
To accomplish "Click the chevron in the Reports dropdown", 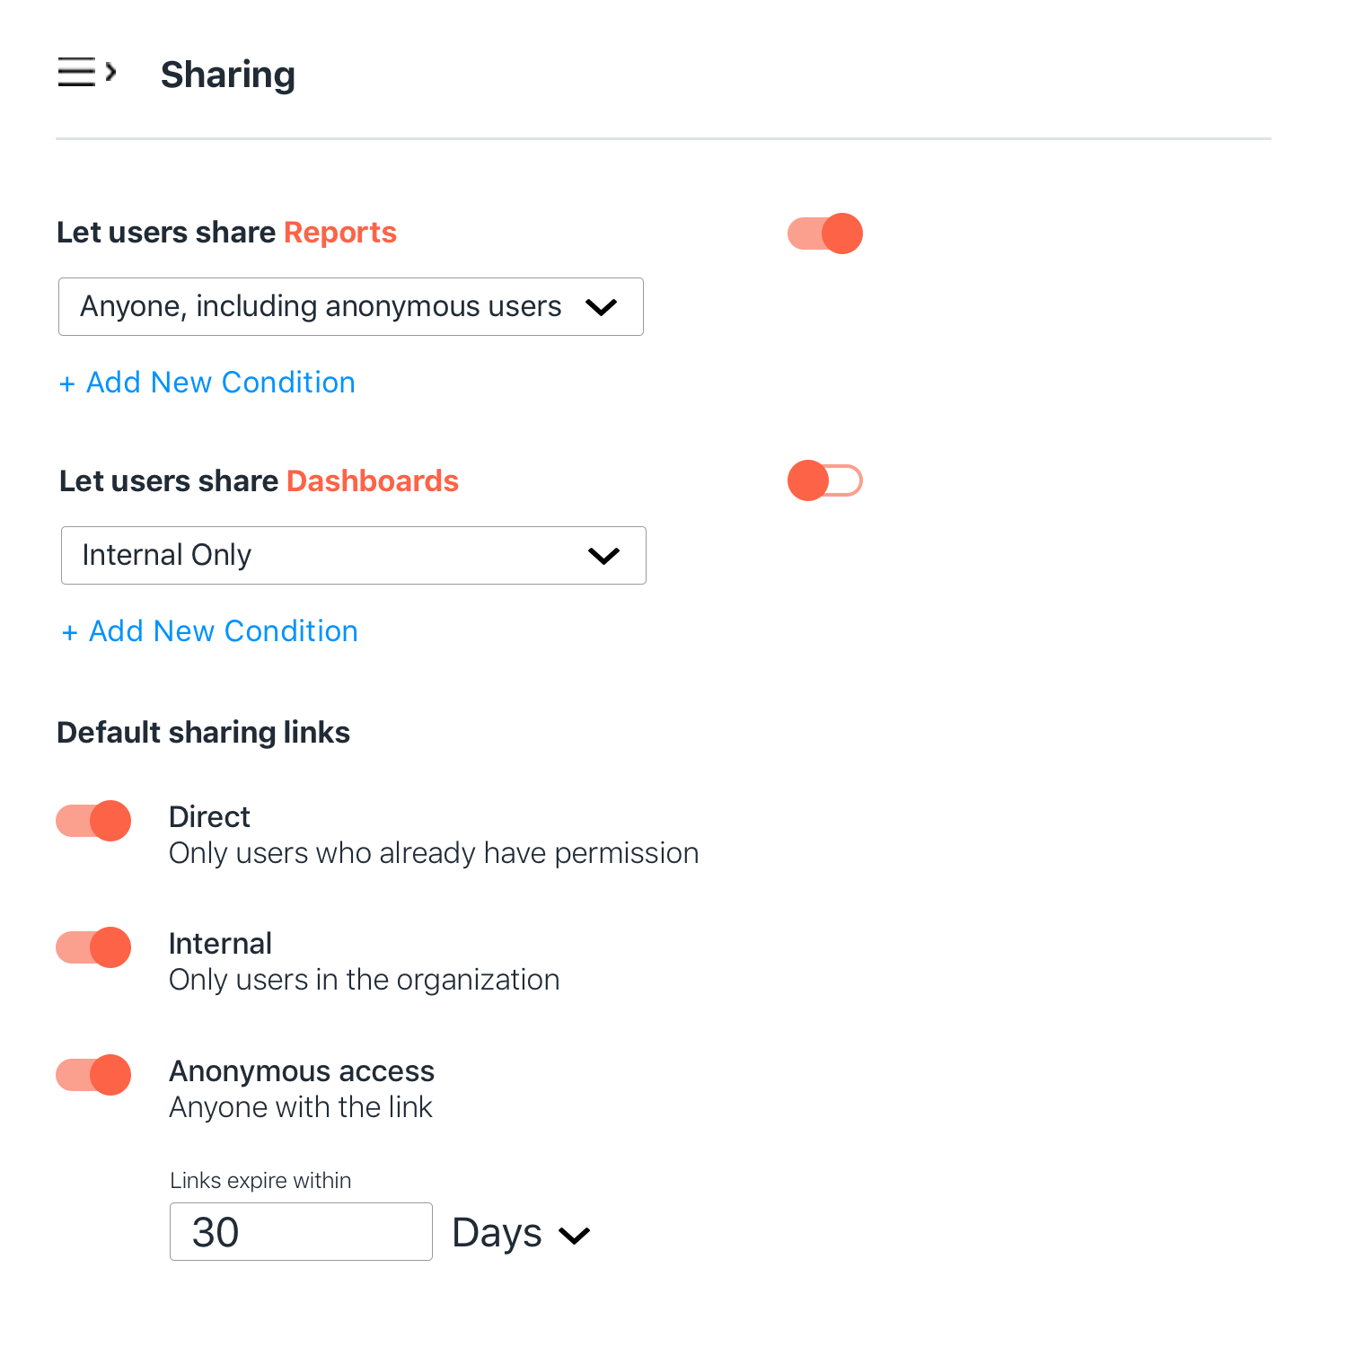I will tap(601, 307).
